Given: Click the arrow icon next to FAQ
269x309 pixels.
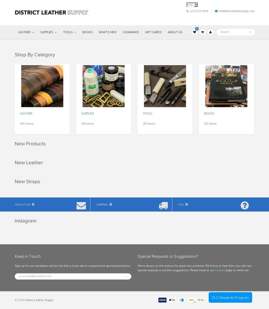Looking at the screenshot, I should tap(187, 204).
